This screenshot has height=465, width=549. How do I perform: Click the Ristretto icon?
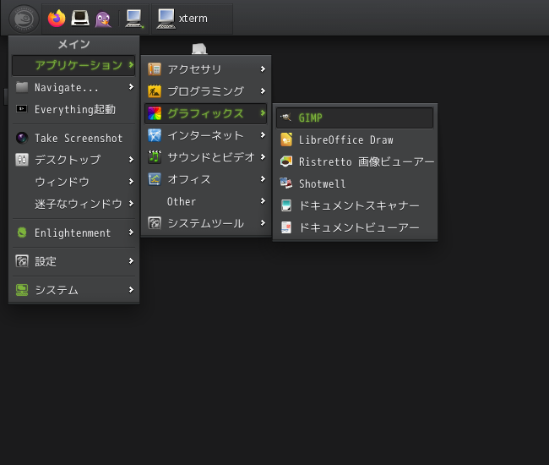286,161
